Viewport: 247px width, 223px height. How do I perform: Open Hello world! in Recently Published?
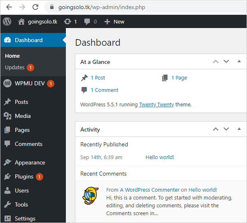(x=160, y=157)
